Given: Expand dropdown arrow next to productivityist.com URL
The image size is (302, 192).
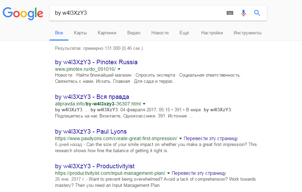Looking at the screenshot, I should click(168, 173).
